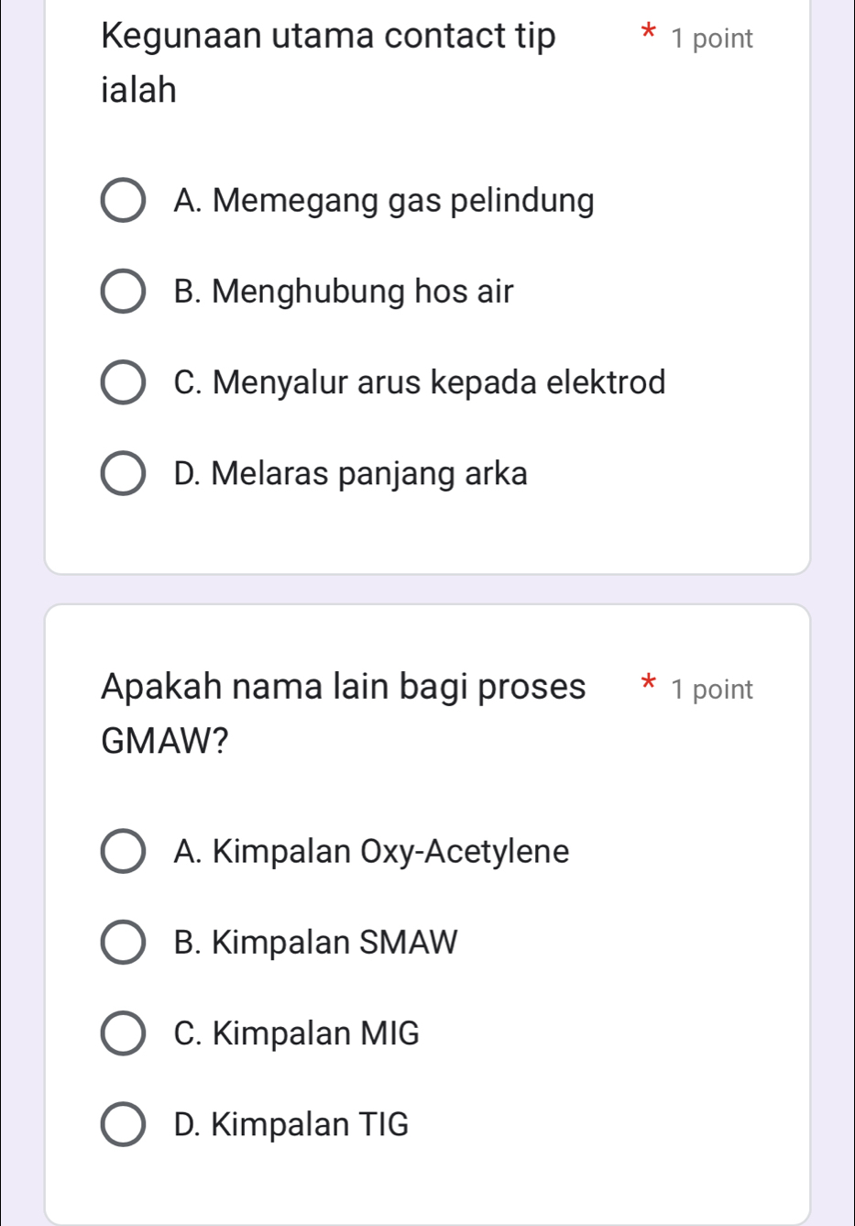Click text label 'C. Menyalur arus kepada elektrod'
Screen dimensions: 855x1226
[419, 382]
